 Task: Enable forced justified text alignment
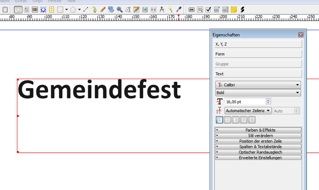pyautogui.click(x=252, y=120)
